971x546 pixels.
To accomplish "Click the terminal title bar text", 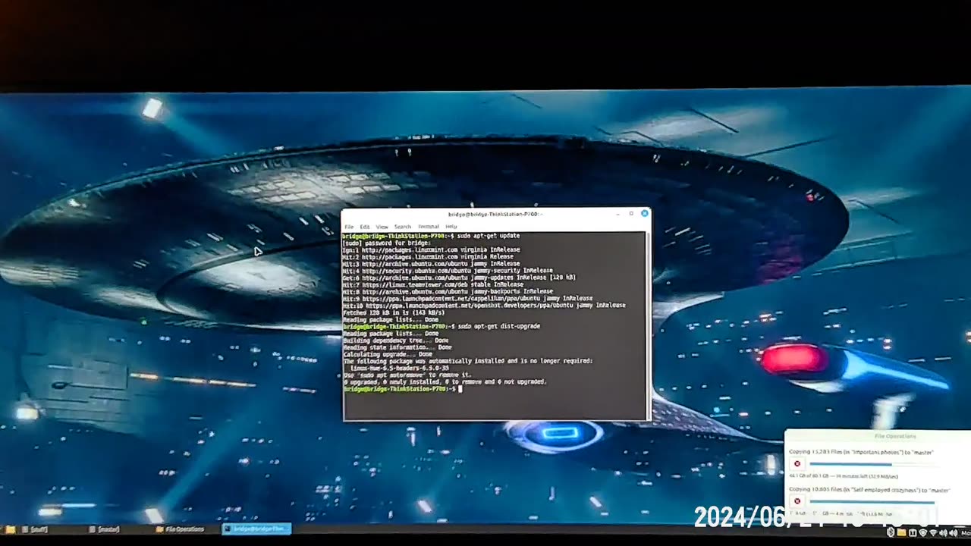I will [494, 215].
